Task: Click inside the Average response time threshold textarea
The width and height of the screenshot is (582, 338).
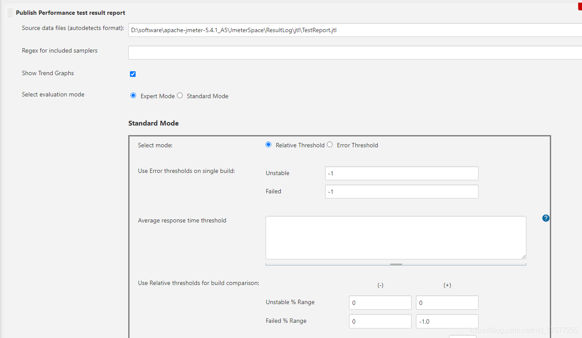Action: pos(396,238)
